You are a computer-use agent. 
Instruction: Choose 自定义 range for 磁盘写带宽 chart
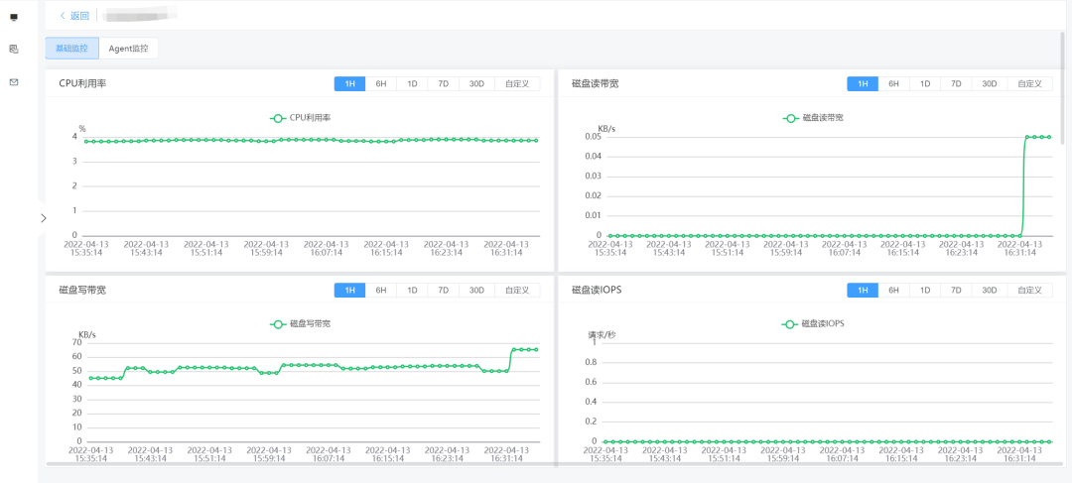click(517, 290)
